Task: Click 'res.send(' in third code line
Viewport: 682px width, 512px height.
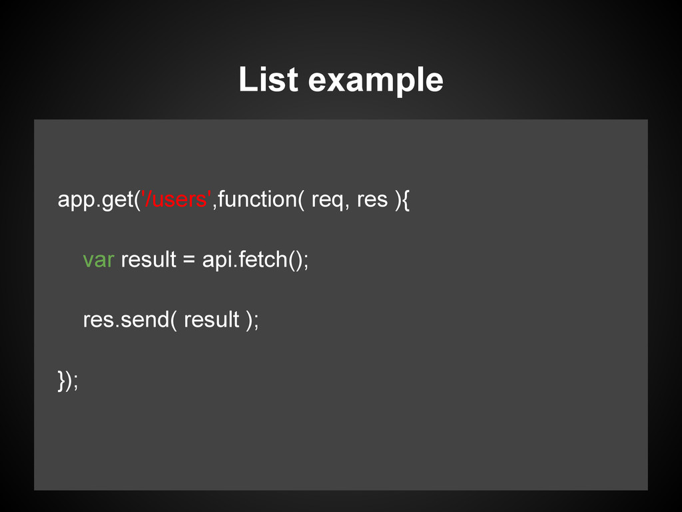Action: pyautogui.click(x=130, y=320)
